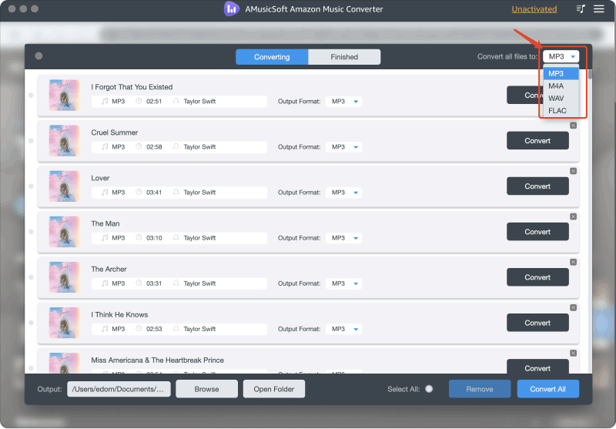The height and width of the screenshot is (429, 616).
Task: Click the duration 03:41 of Lover
Action: [154, 193]
